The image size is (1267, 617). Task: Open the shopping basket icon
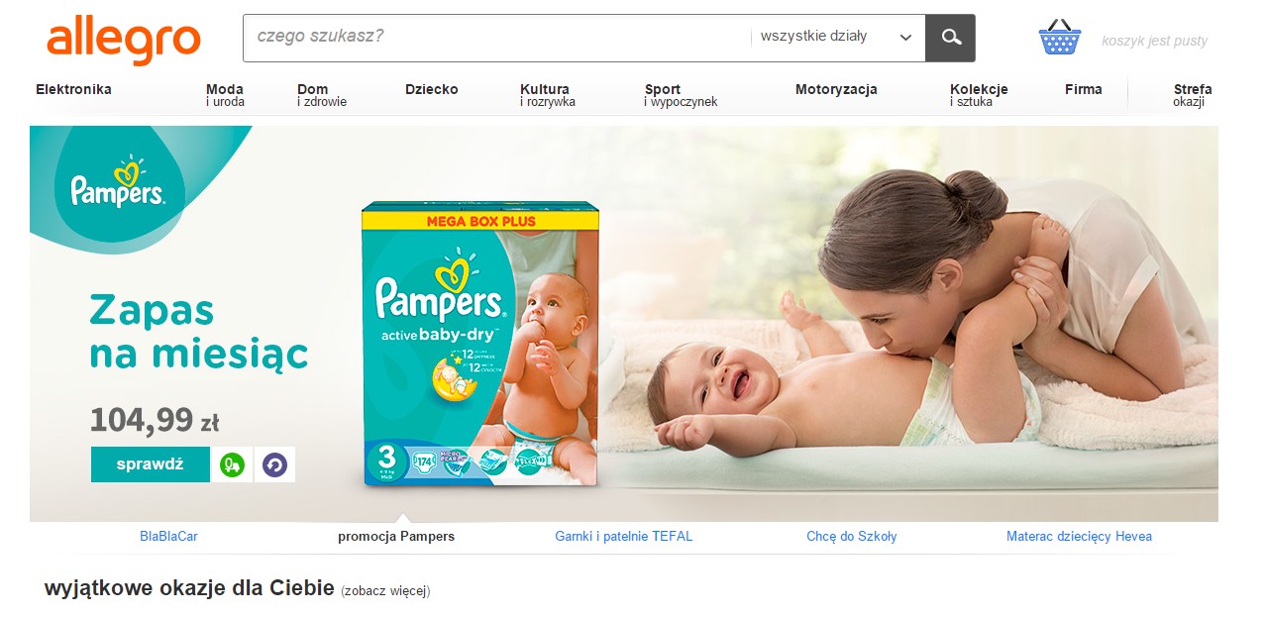[x=1059, y=38]
